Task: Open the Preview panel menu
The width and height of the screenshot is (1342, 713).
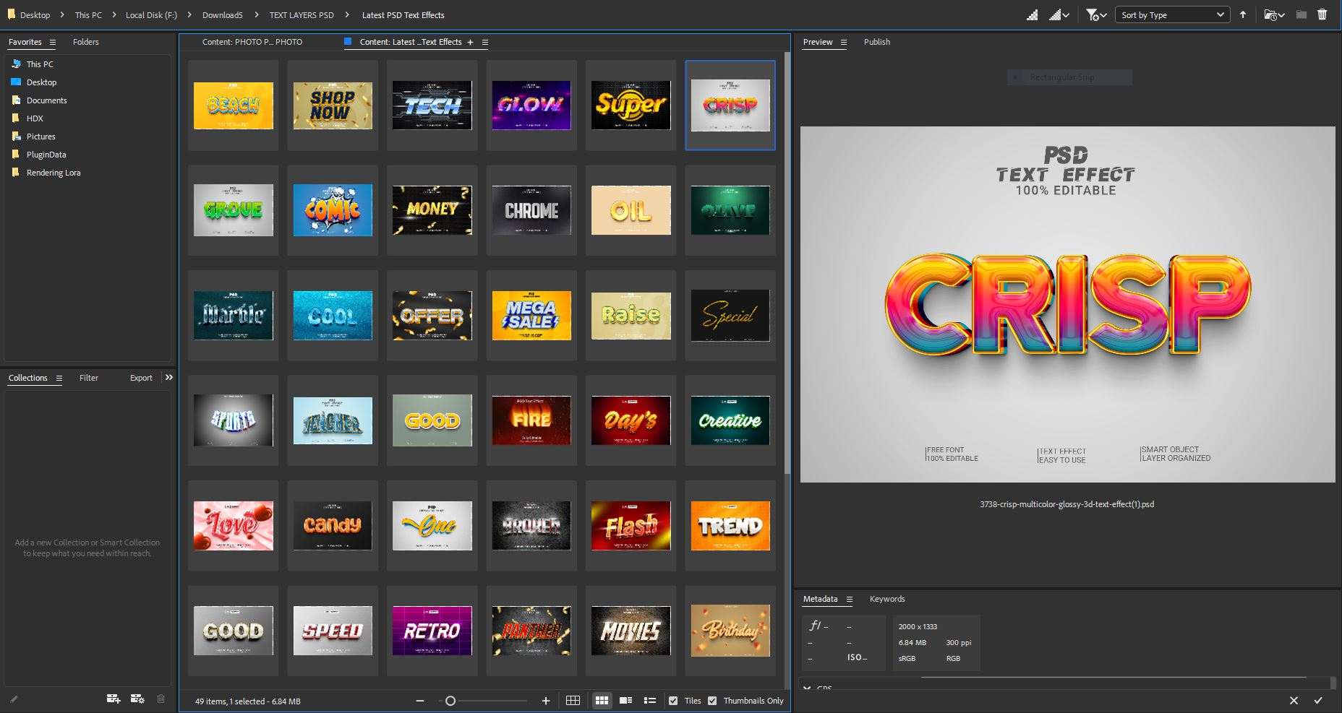Action: pyautogui.click(x=843, y=42)
